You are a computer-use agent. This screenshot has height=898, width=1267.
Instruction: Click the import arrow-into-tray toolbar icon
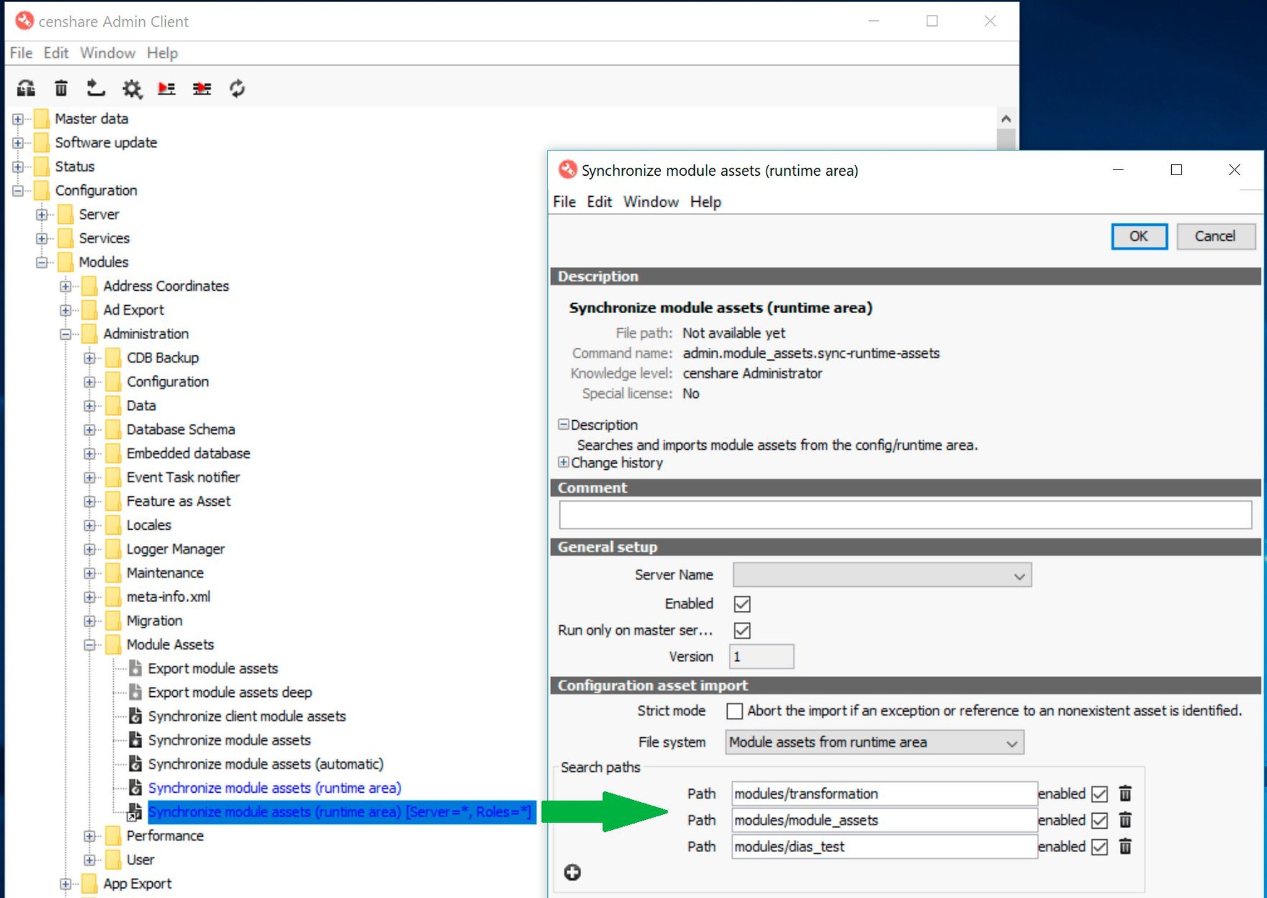coord(95,89)
